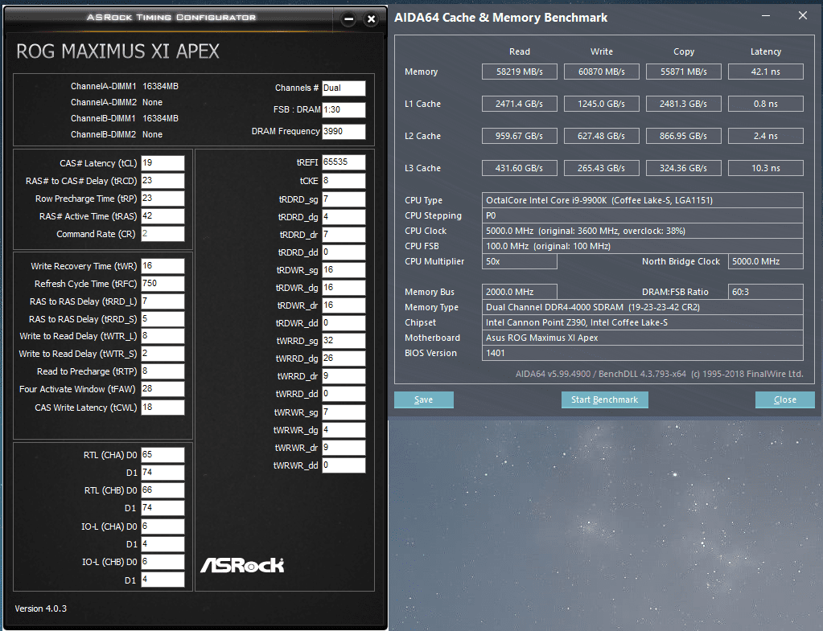Viewport: 823px width, 631px height.
Task: Select the tWRWR_dd field
Action: [344, 465]
